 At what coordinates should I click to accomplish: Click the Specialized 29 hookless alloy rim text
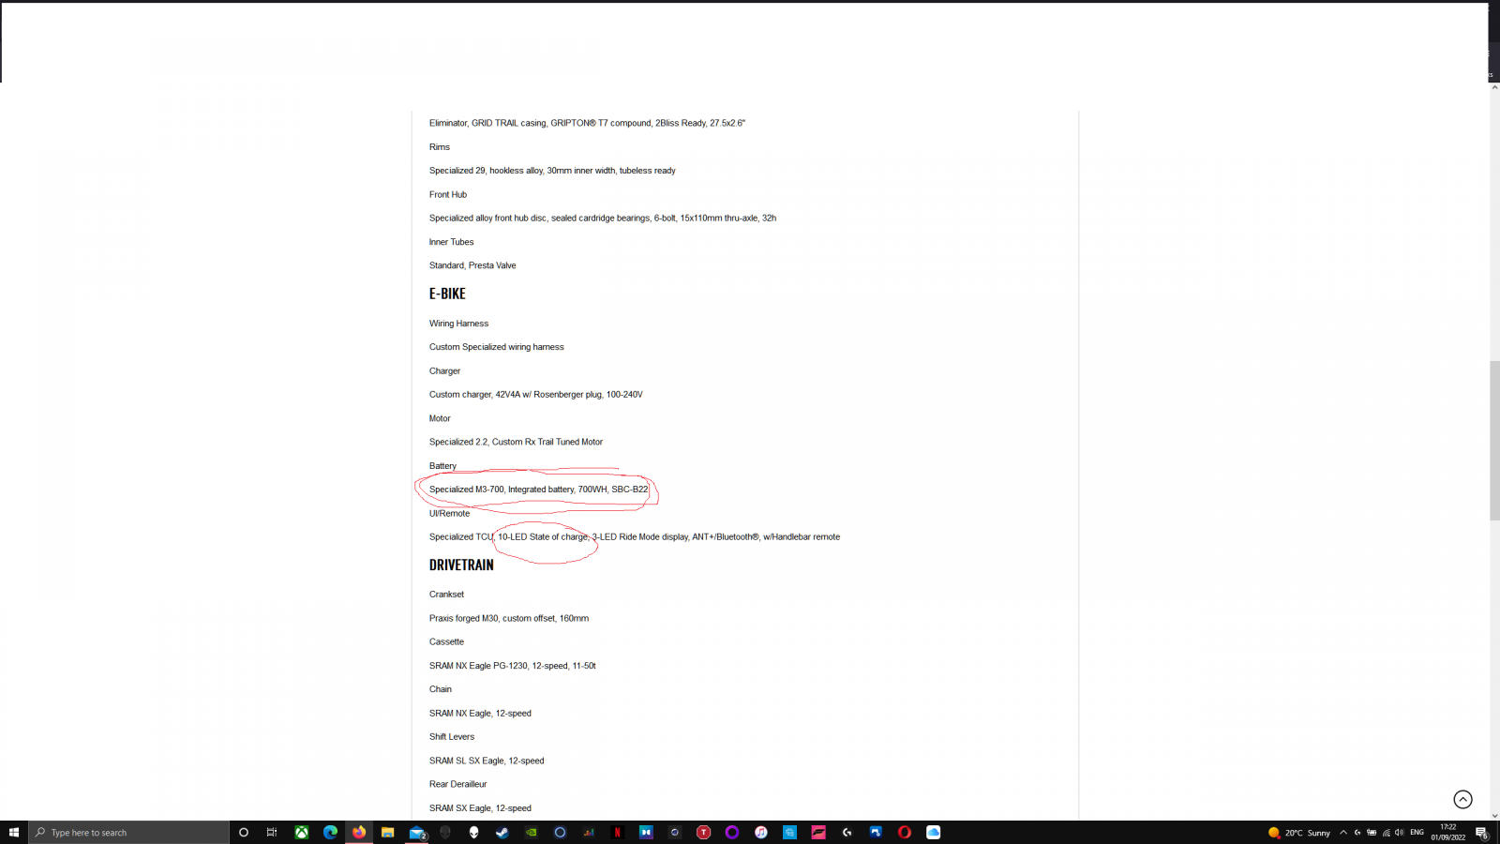point(552,171)
